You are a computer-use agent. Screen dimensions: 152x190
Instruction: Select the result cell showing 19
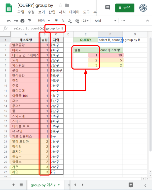(x=110, y=55)
